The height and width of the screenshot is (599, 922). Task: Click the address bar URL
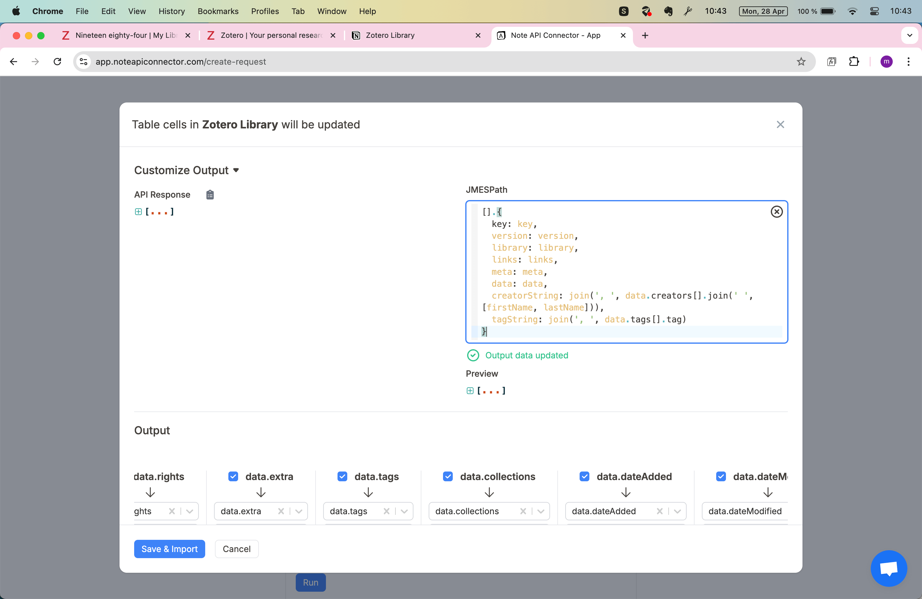pyautogui.click(x=180, y=61)
